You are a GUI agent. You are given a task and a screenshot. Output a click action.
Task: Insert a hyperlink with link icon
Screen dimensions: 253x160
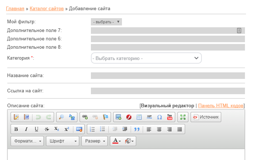tap(85, 117)
